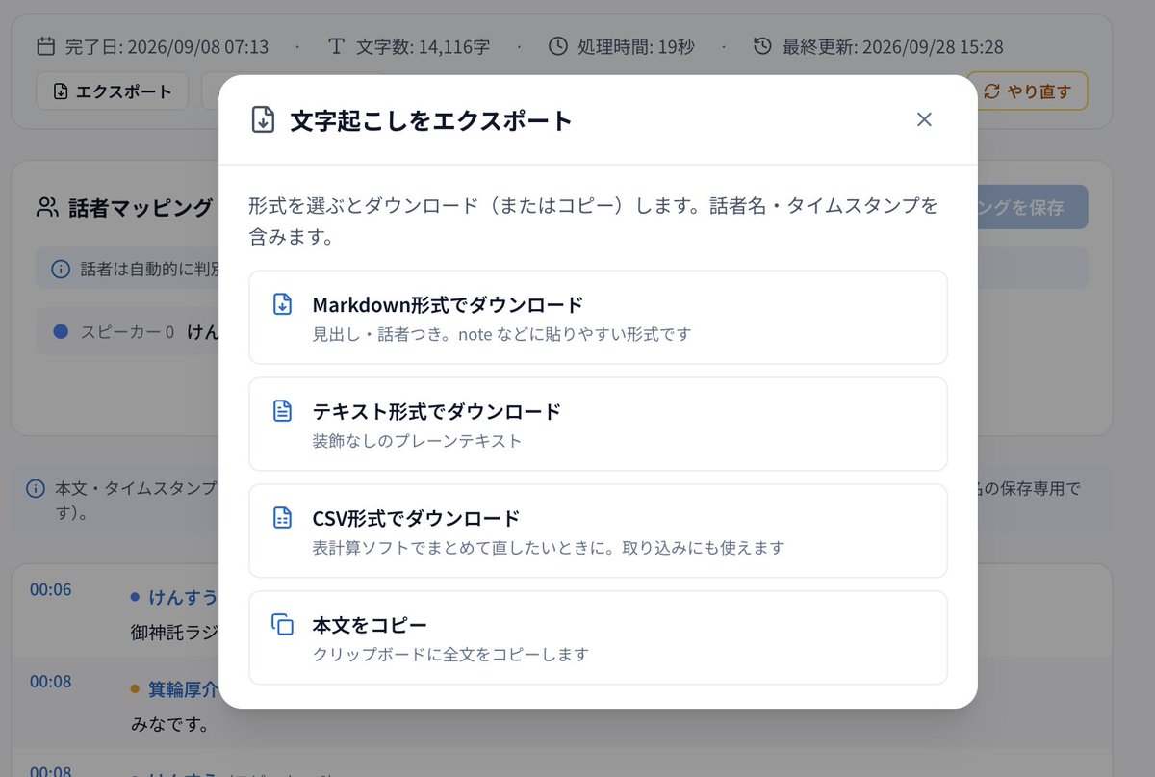The image size is (1155, 777).
Task: Click the blue dot beside スピーカー 0
Action: pos(61,331)
